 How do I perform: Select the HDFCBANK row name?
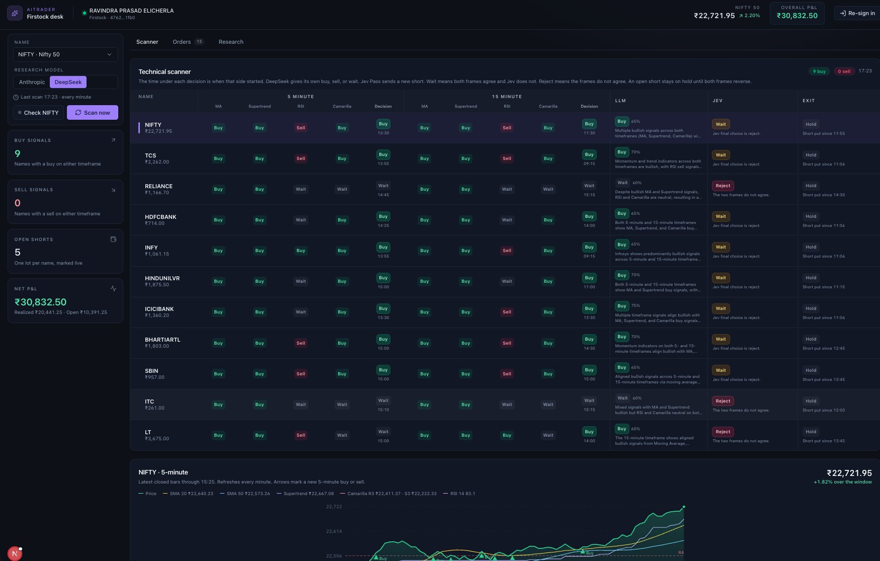click(x=161, y=217)
